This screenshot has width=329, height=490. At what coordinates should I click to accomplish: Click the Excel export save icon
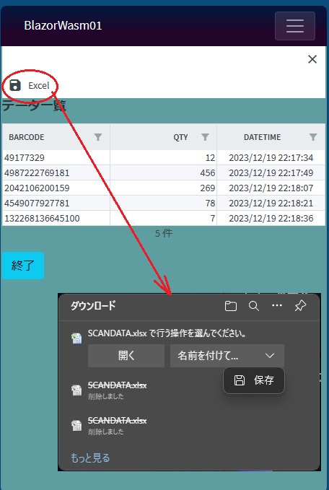tap(15, 85)
